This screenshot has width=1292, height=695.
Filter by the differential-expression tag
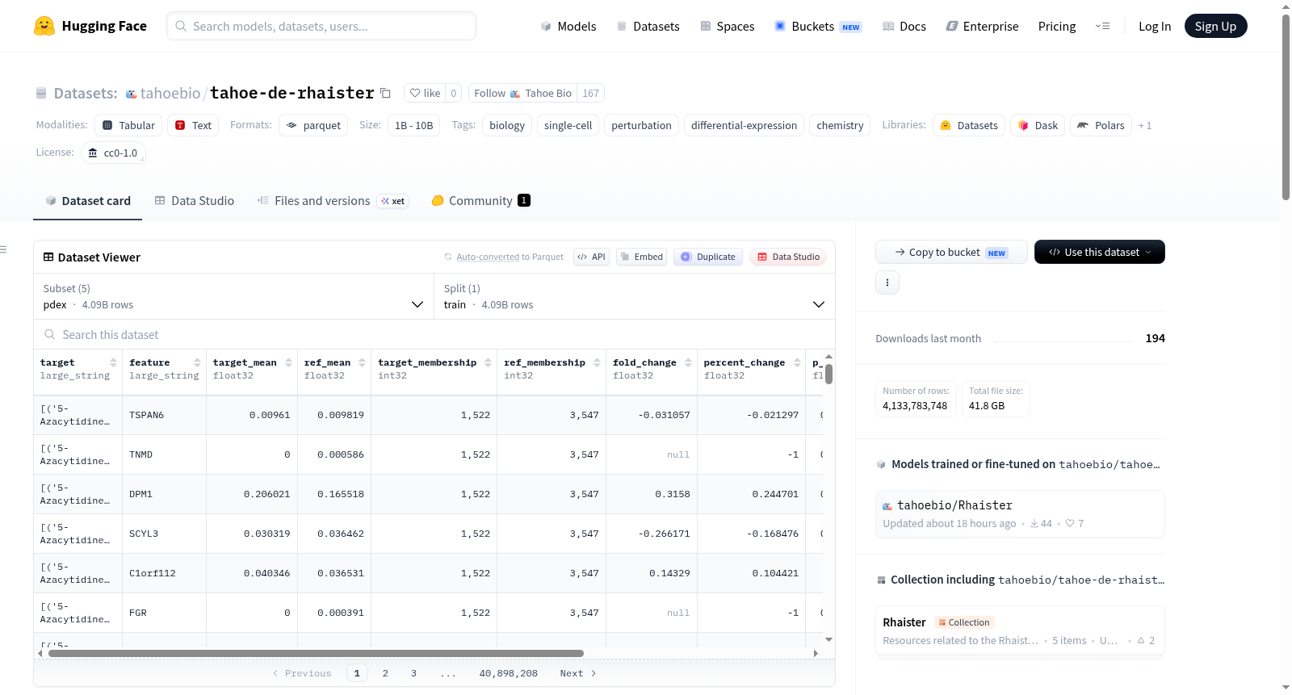(744, 125)
